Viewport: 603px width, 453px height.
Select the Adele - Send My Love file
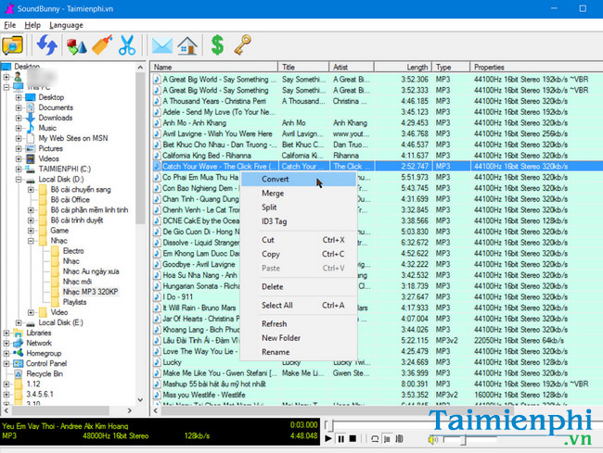tap(218, 112)
